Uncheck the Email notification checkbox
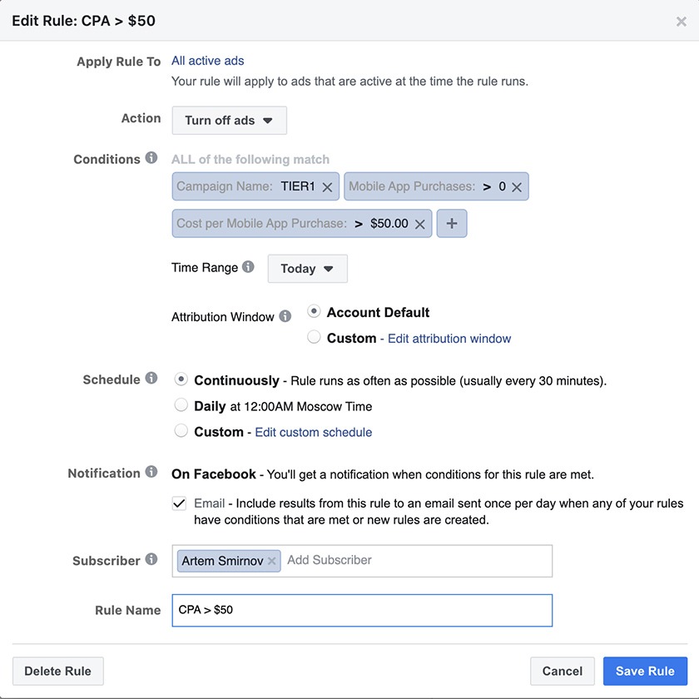The height and width of the screenshot is (699, 699). pos(179,503)
